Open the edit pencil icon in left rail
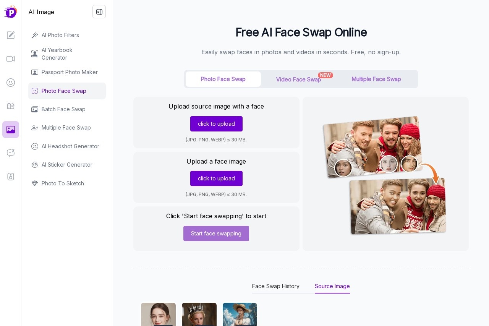 pos(11,35)
